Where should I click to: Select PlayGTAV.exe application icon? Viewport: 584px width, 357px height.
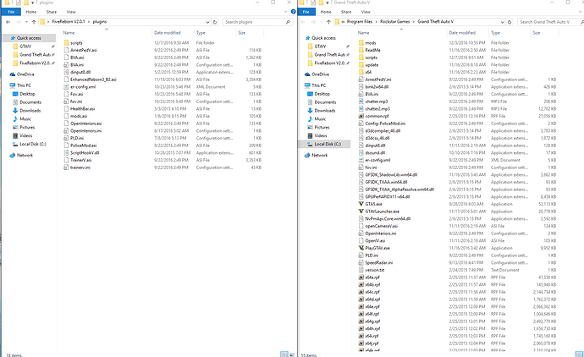pos(361,248)
